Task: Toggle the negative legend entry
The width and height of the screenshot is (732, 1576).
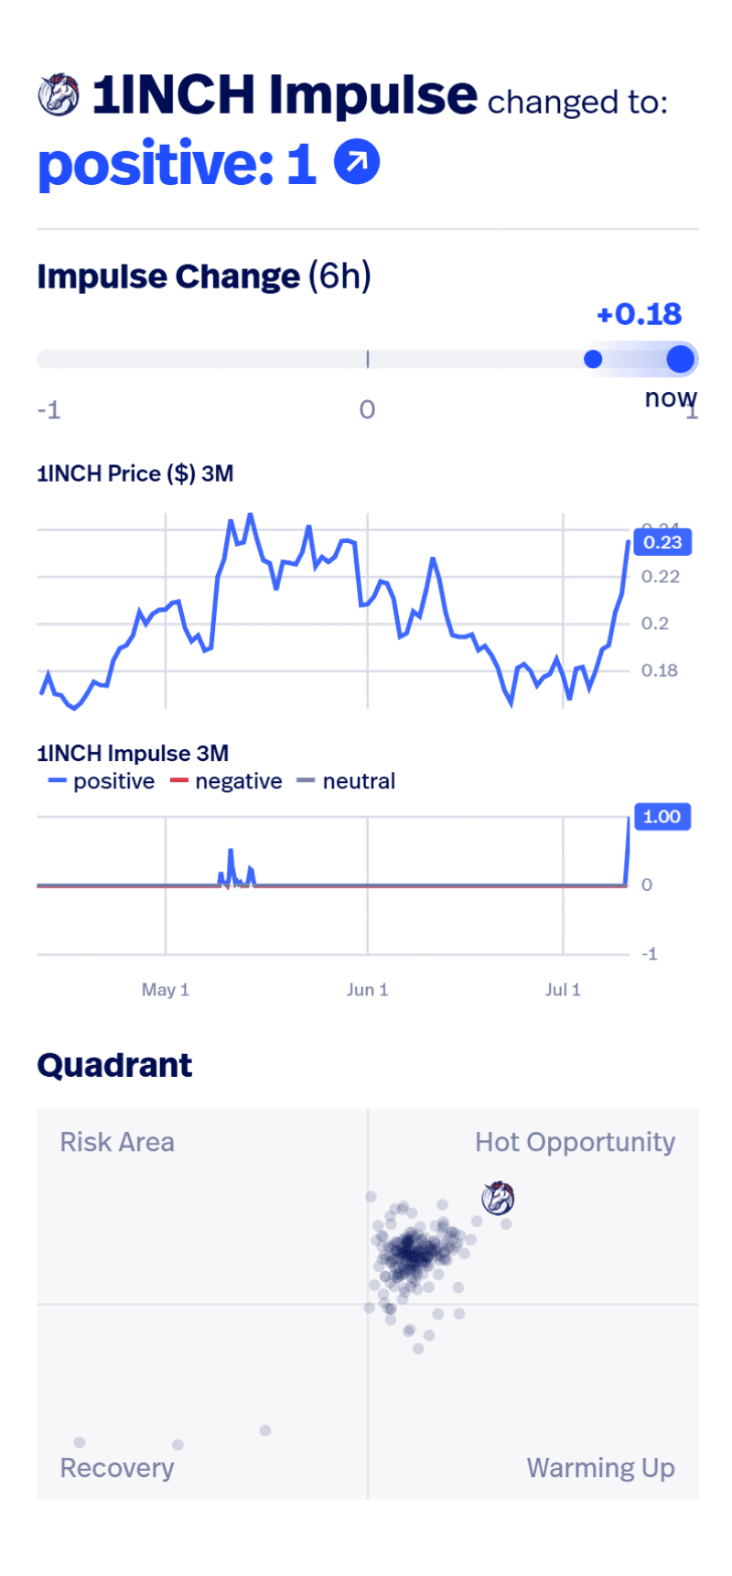Action: click(x=226, y=781)
